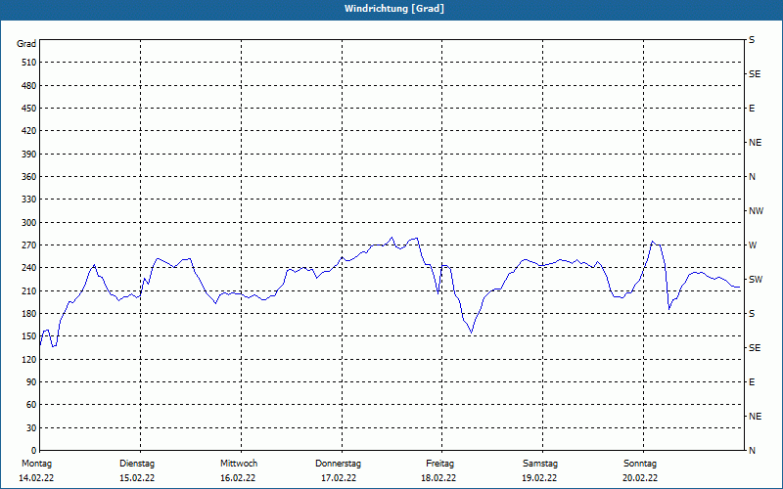
Task: Choose the "180" y-axis label
Action: [29, 314]
